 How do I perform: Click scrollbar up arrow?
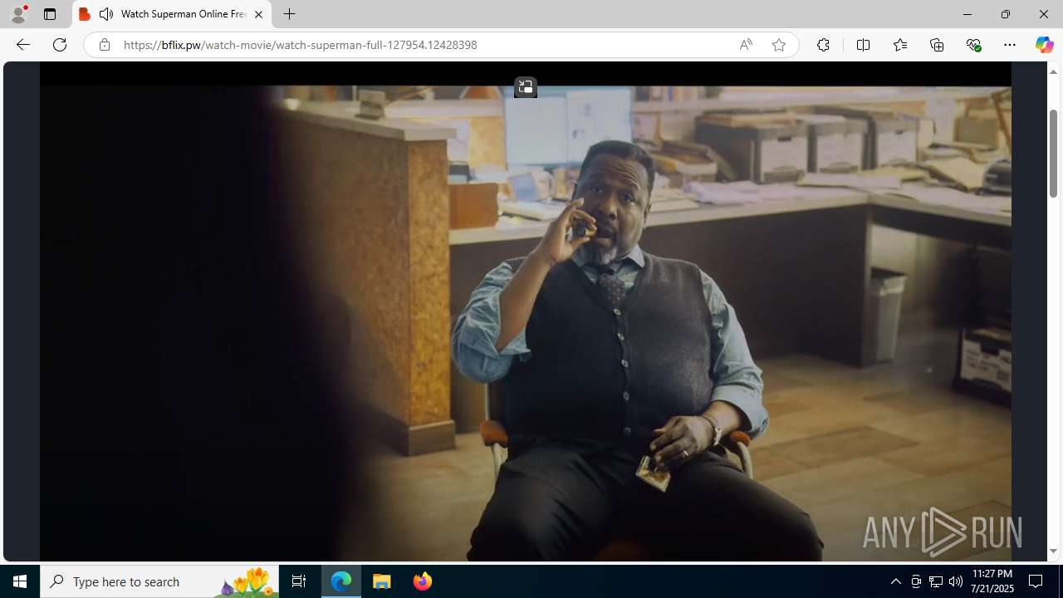pyautogui.click(x=1053, y=72)
